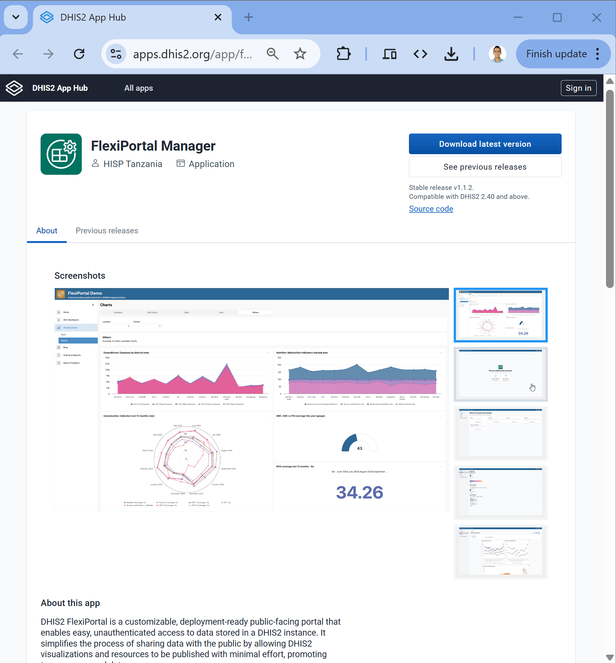Click the Application type label
The image size is (616, 663).
(x=211, y=164)
